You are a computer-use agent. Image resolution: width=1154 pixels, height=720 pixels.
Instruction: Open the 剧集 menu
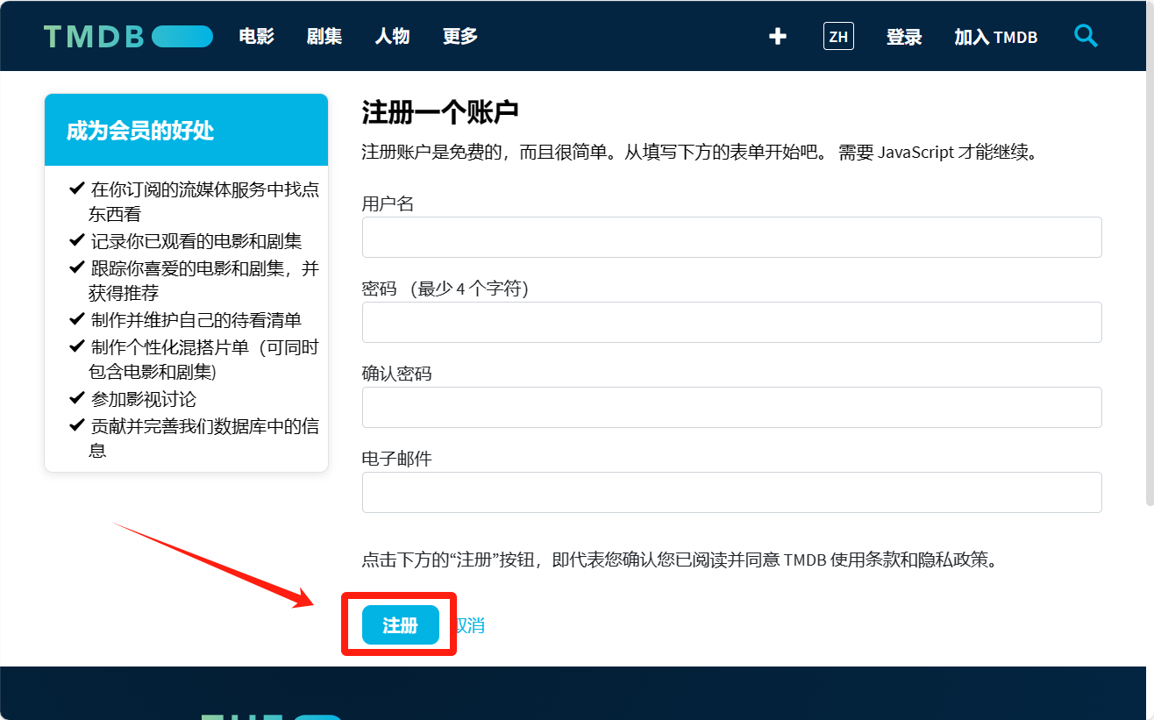324,36
